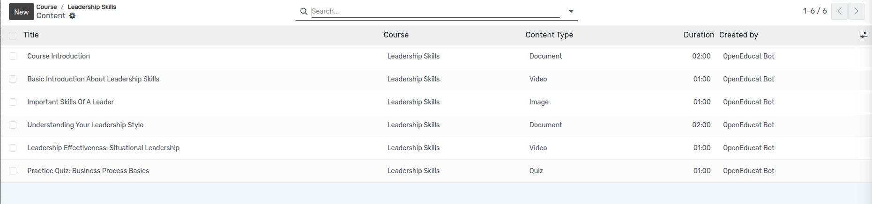
Task: Tick checkbox for Important Skills Of A Leader
Action: (x=13, y=102)
